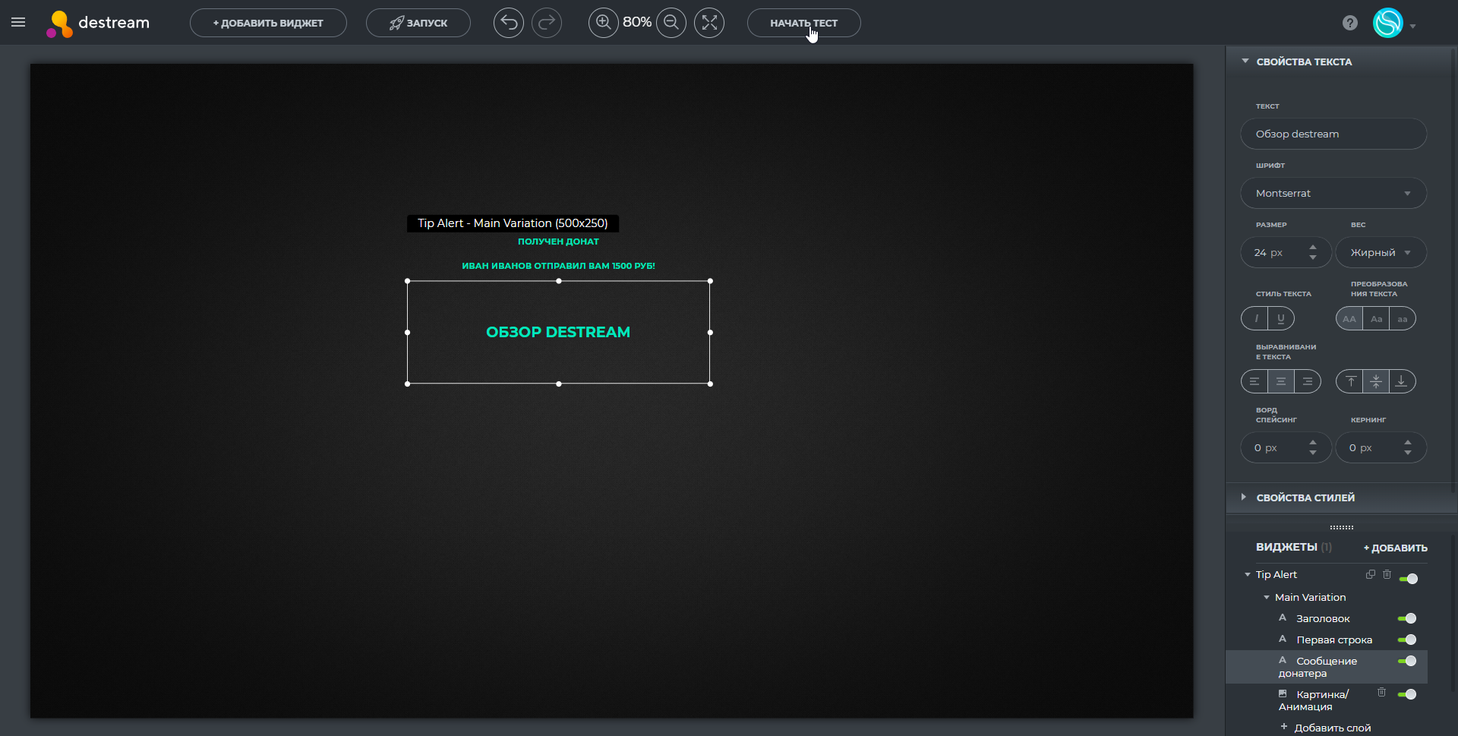Viewport: 1458px width, 736px height.
Task: Collapse the Main Variation tree node
Action: [1267, 597]
